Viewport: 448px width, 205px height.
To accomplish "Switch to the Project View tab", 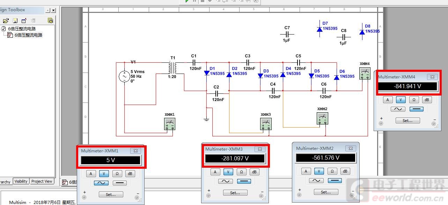I will pyautogui.click(x=42, y=181).
